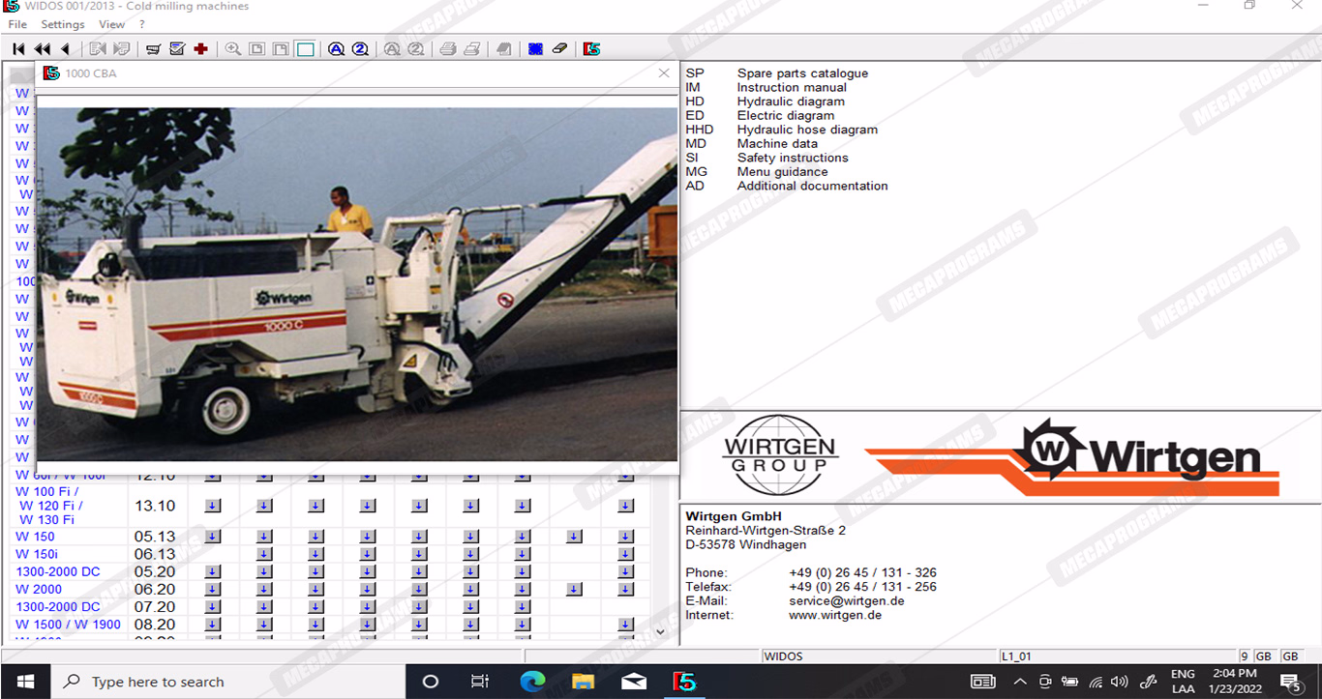
Task: Click the highlighted empty frame view icon
Action: tap(305, 48)
